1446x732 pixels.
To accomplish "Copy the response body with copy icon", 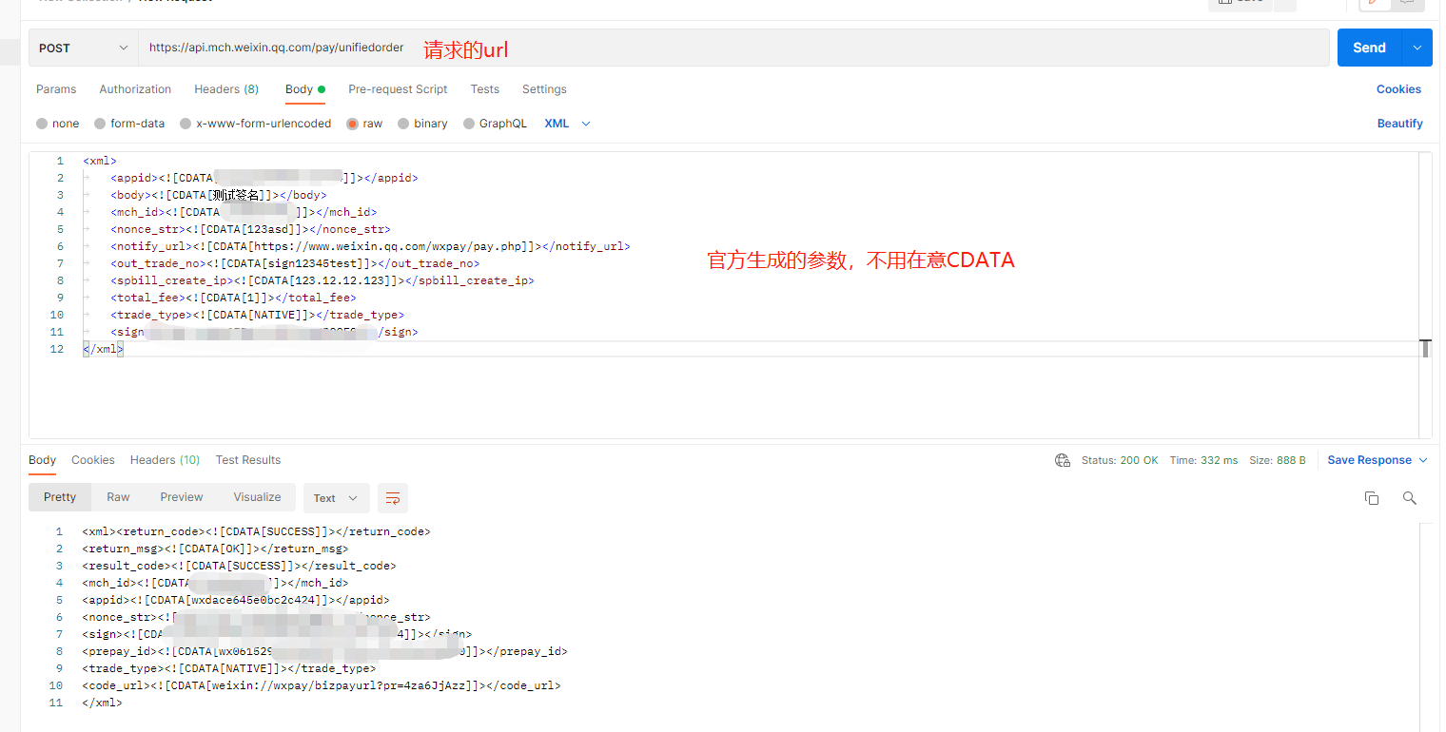I will click(x=1372, y=498).
